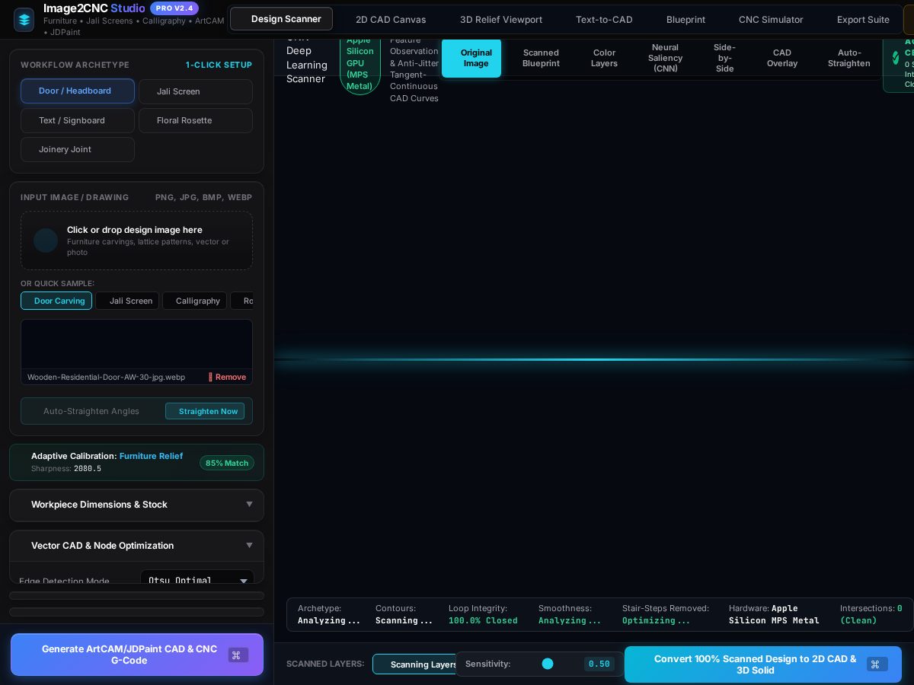
Task: Switch to Neural Saliency (CNN) view
Action: point(666,58)
